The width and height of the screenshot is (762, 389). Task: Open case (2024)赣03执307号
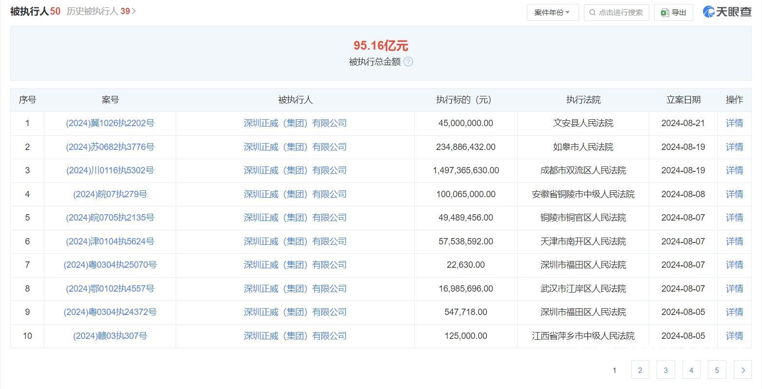(110, 336)
